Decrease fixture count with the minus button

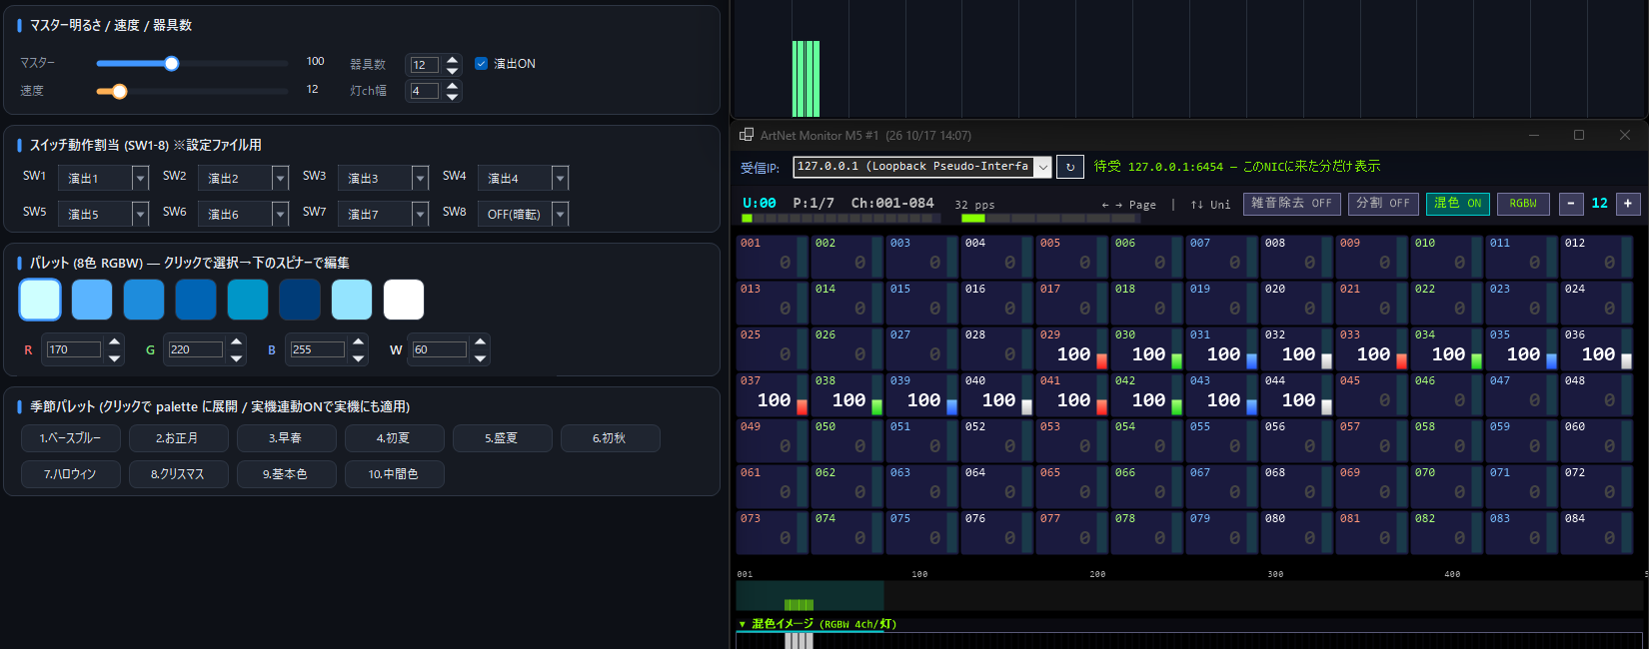click(1571, 203)
